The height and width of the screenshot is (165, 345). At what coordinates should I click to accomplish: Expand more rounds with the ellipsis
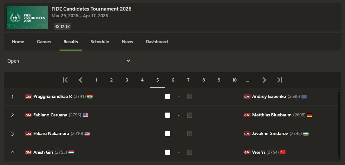[x=247, y=80]
